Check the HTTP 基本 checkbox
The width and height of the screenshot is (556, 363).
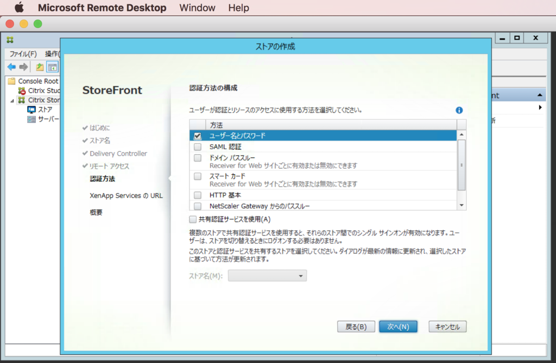[198, 195]
